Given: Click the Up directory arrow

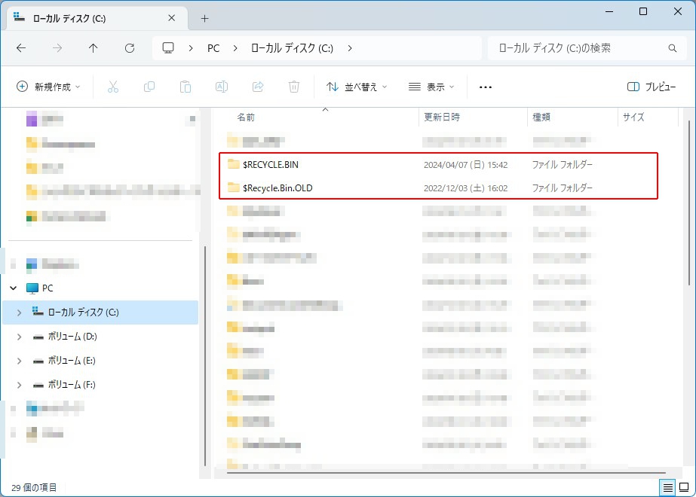Looking at the screenshot, I should point(94,47).
